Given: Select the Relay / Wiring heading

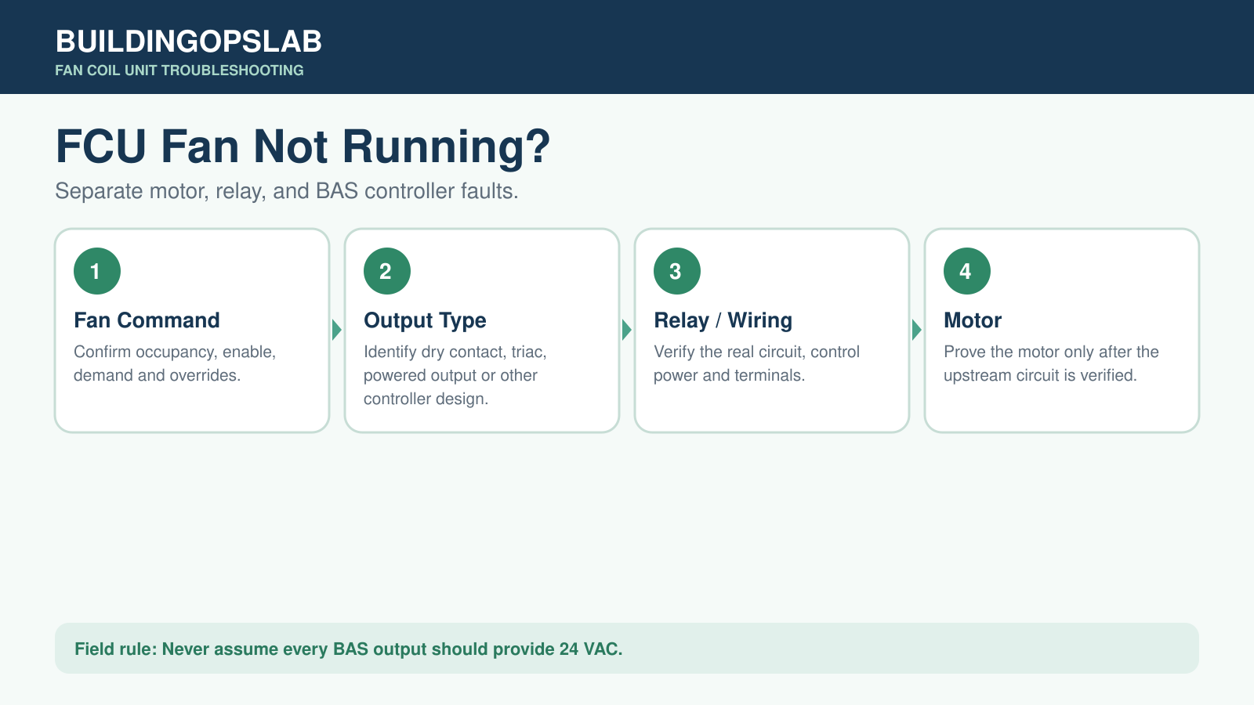Looking at the screenshot, I should 723,320.
